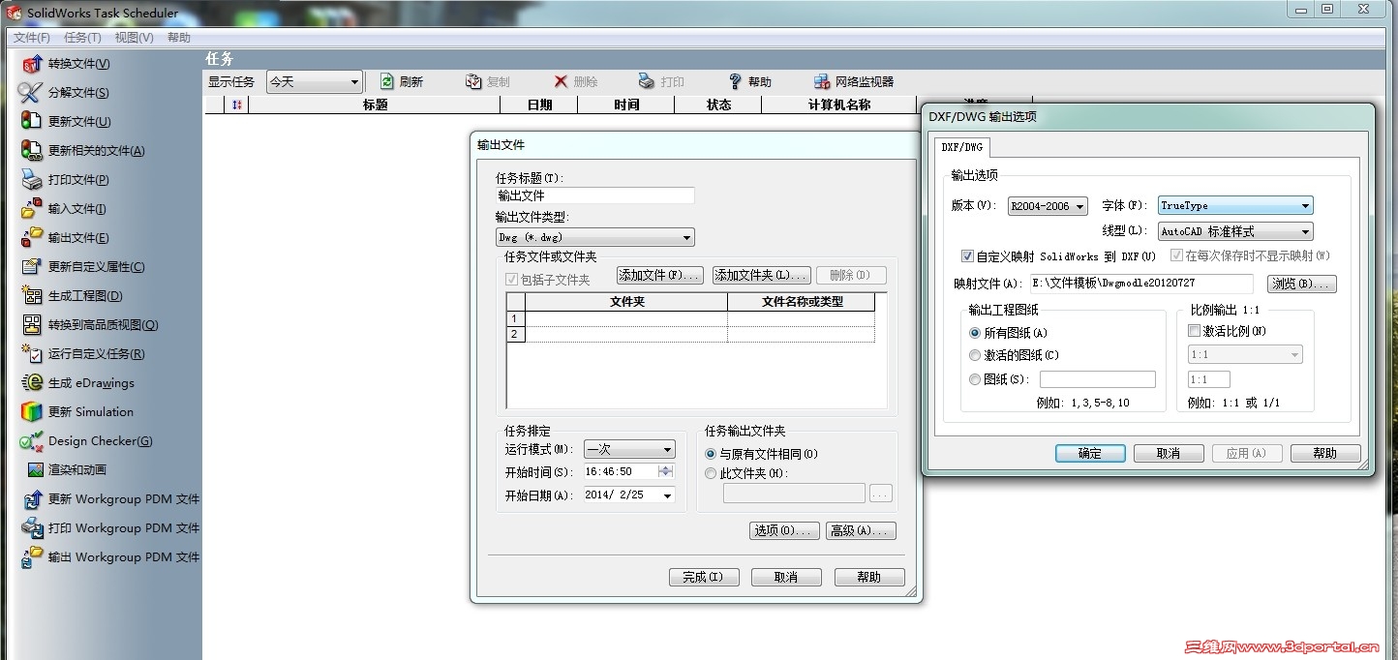
Task: Open 字体 TrueType dropdown
Action: pyautogui.click(x=1236, y=205)
